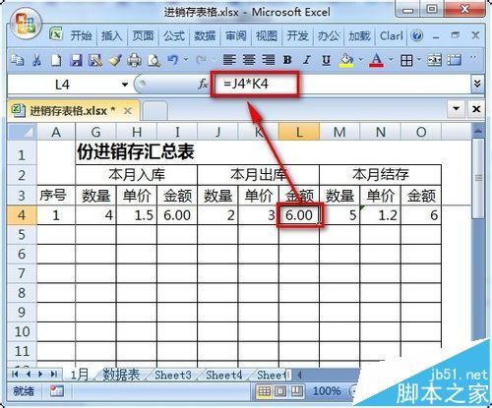Expand the formula bar
The height and width of the screenshot is (408, 492).
[477, 85]
